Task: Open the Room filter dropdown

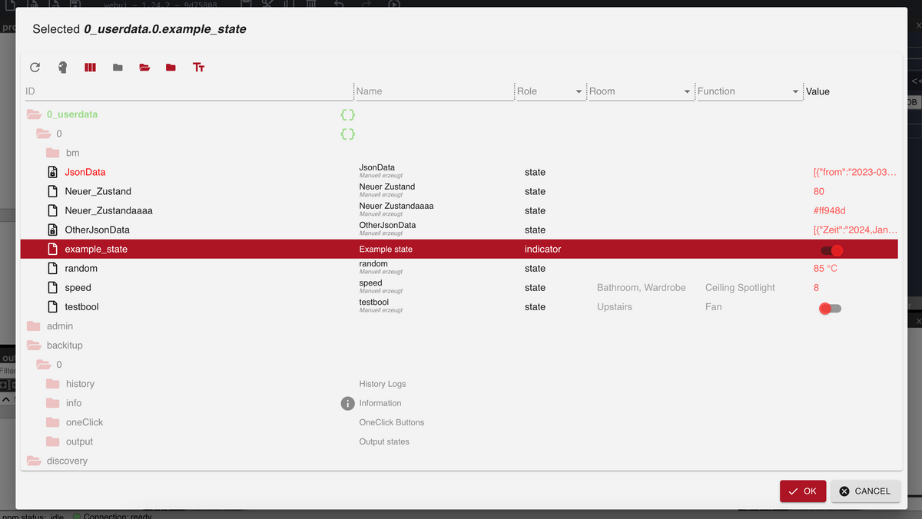Action: click(687, 92)
